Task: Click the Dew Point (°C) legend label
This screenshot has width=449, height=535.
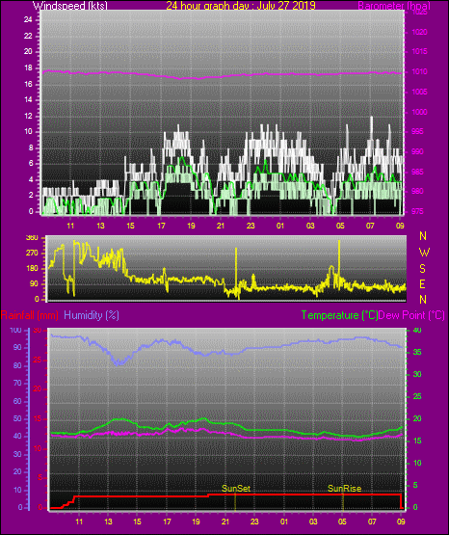Action: (411, 315)
